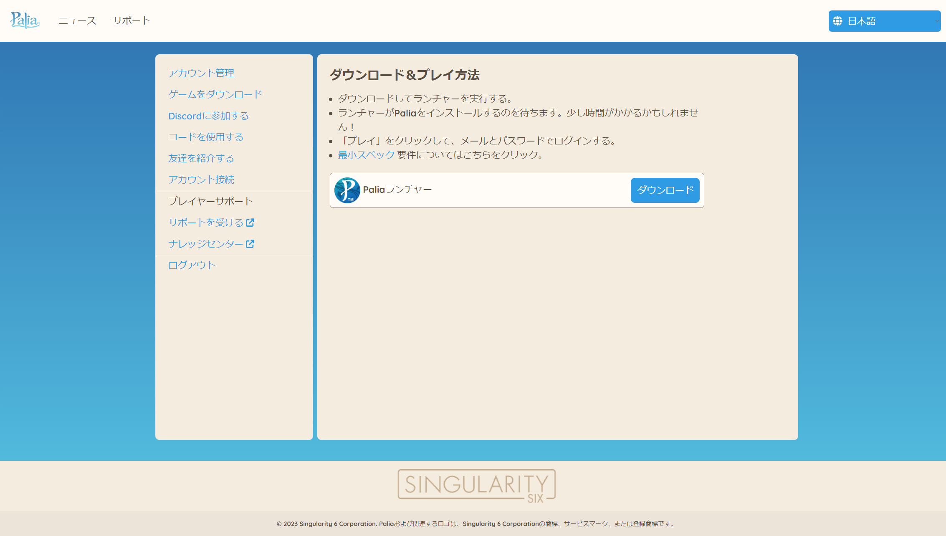
Task: Open the ニュース menu item
Action: (x=77, y=21)
